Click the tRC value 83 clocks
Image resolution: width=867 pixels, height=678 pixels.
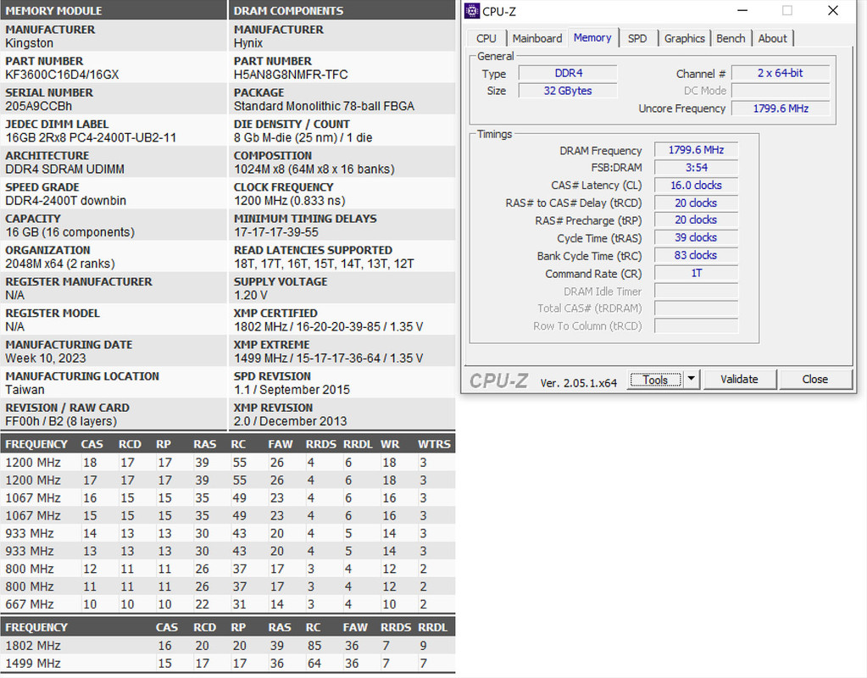pos(696,255)
